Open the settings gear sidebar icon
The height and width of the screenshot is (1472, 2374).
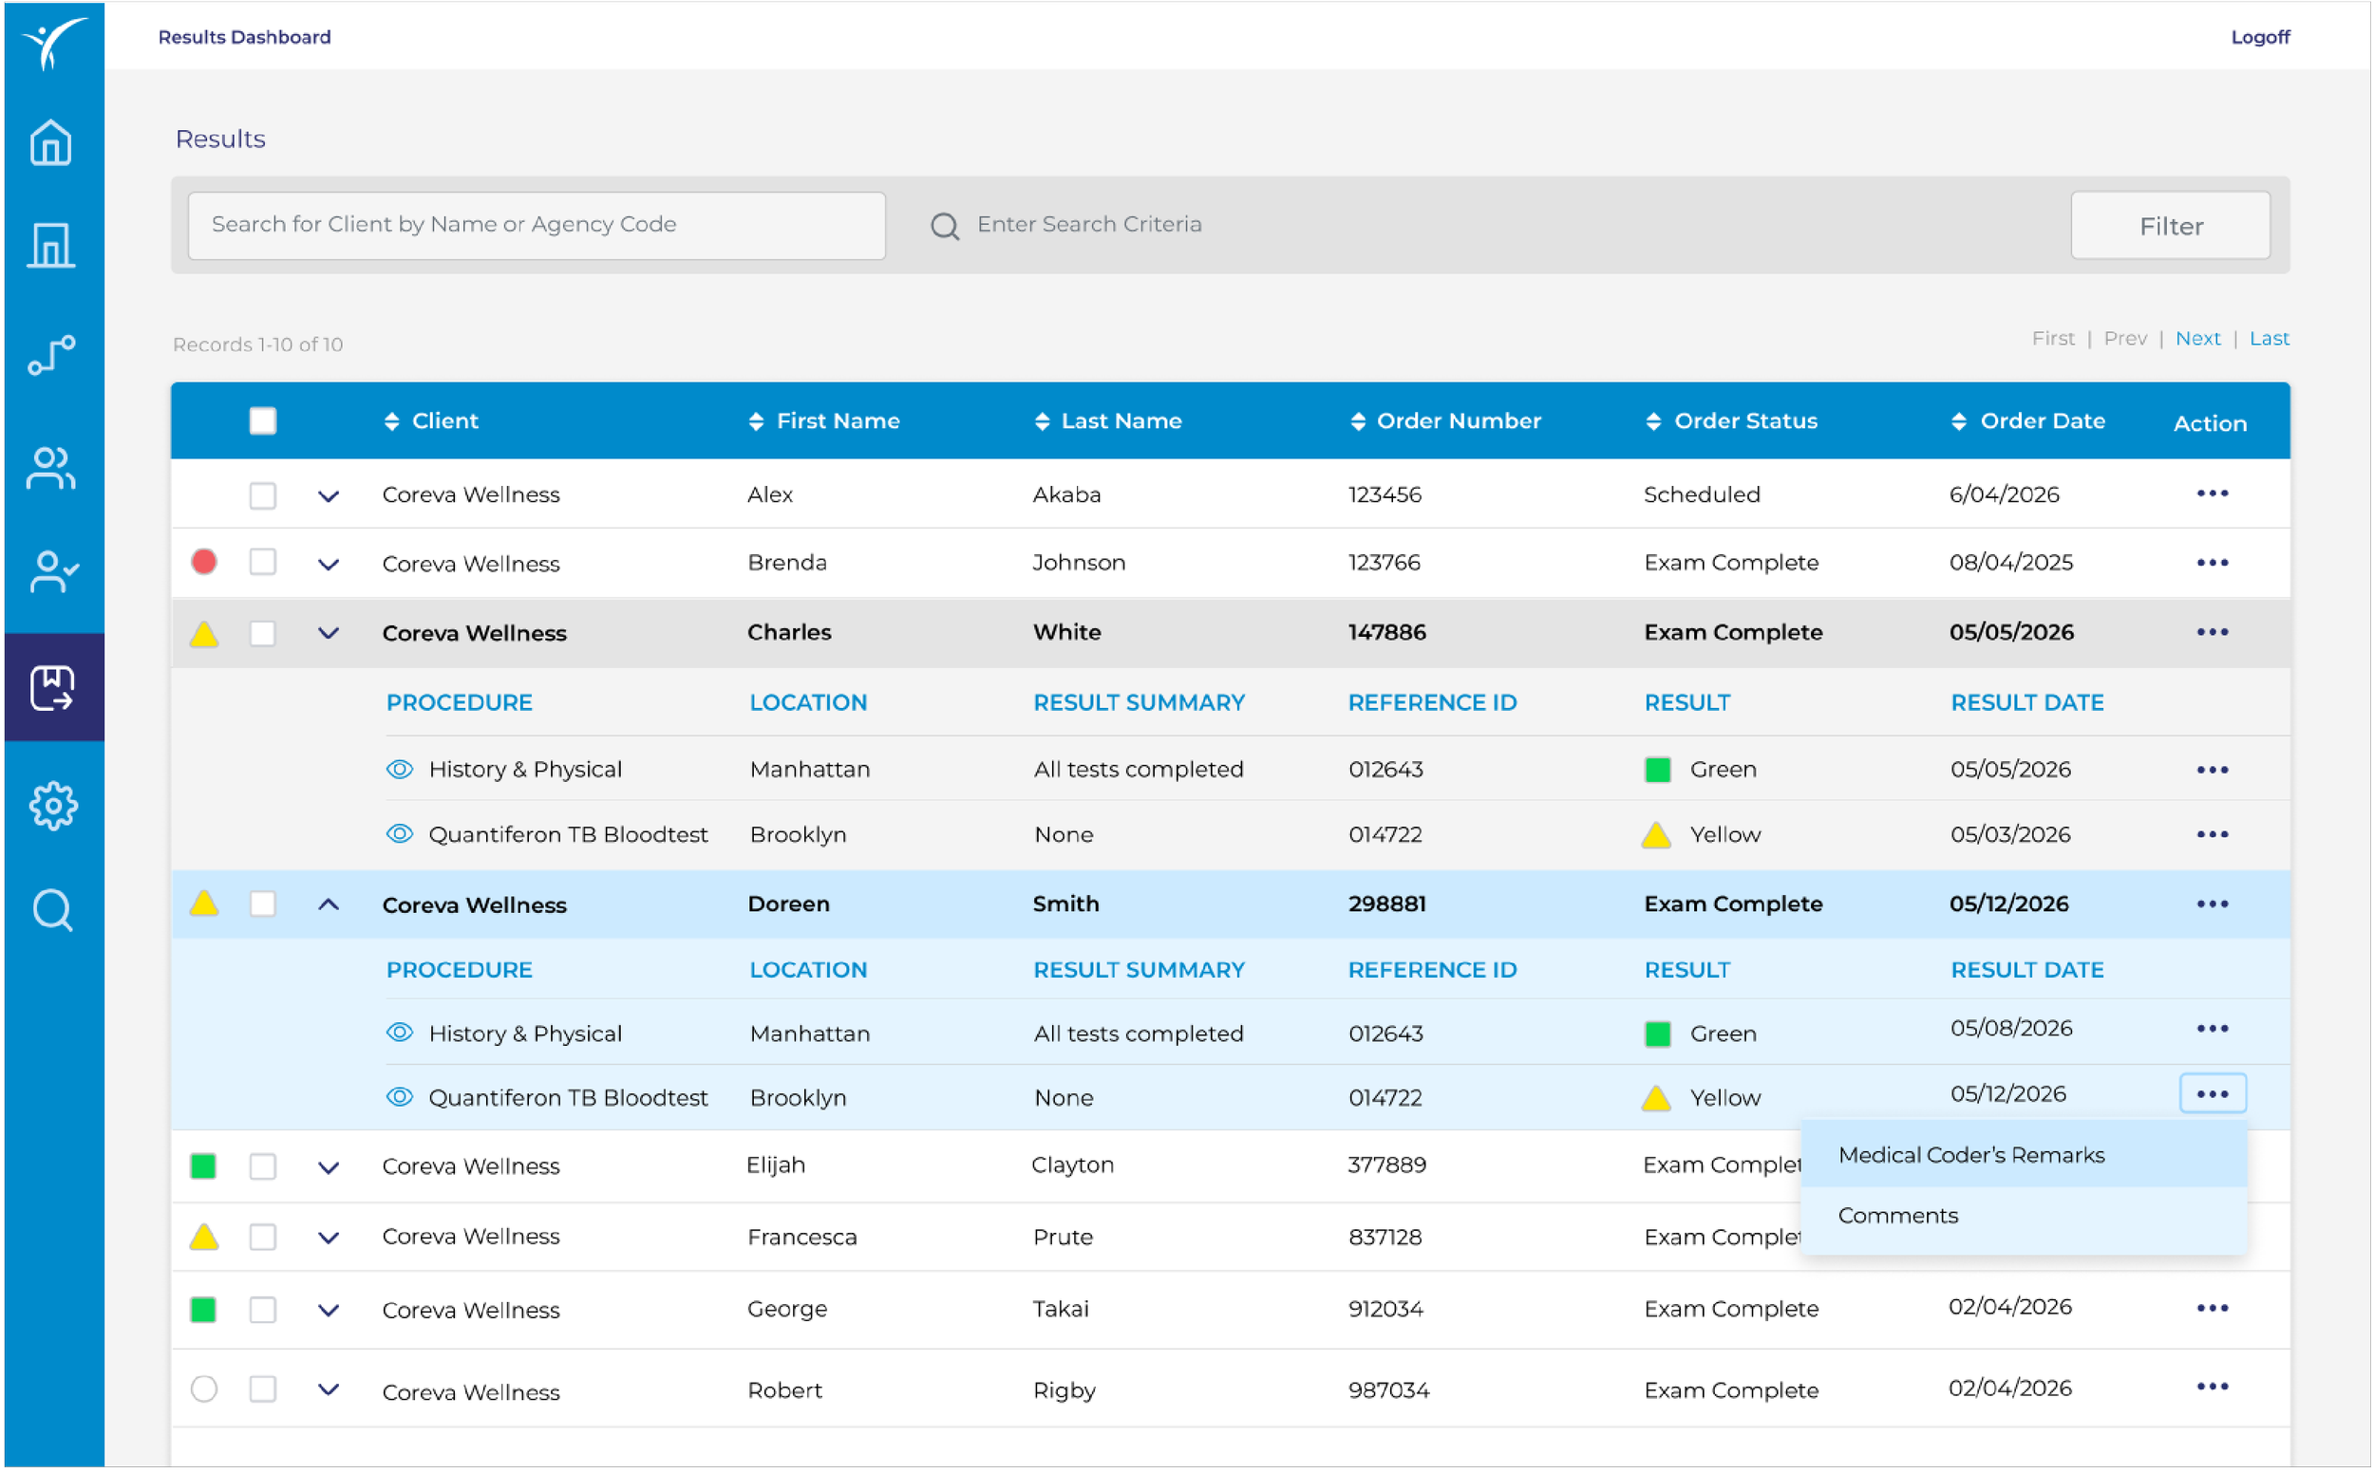point(52,806)
